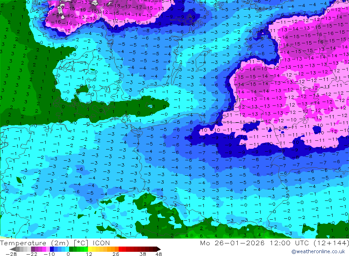Pick the bright red swatch above 26
Screen dimensions: 349x256
(x=120, y=249)
